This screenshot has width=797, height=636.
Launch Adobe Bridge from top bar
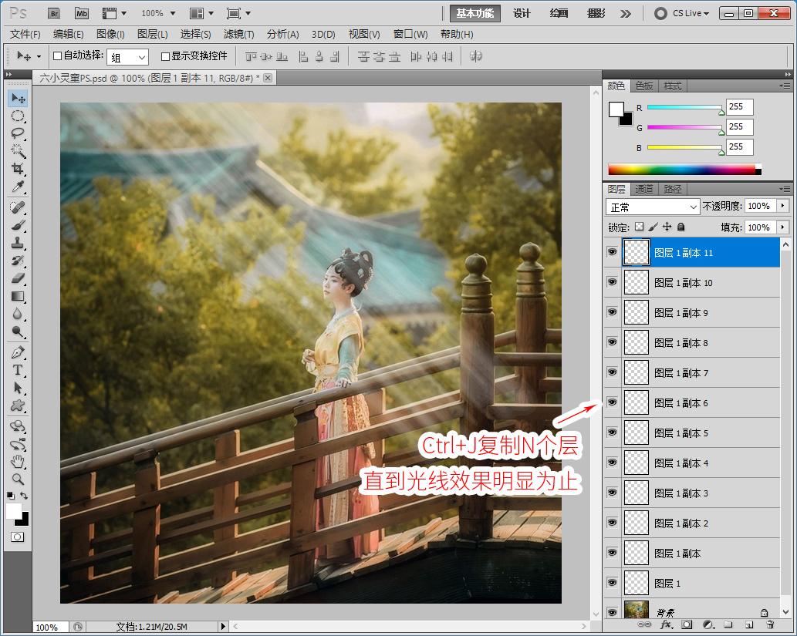coord(53,14)
